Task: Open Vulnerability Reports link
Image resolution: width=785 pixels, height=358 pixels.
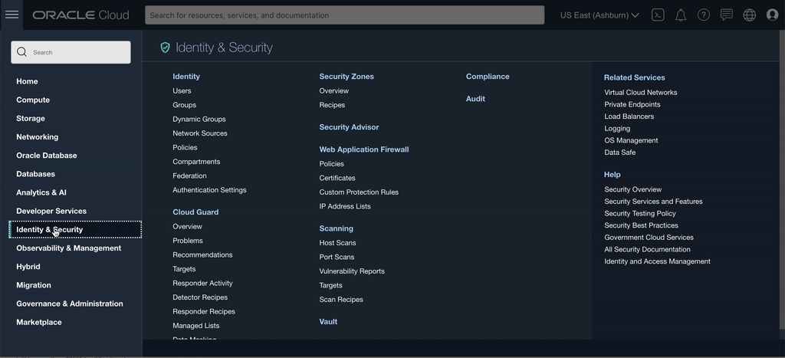Action: (352, 271)
